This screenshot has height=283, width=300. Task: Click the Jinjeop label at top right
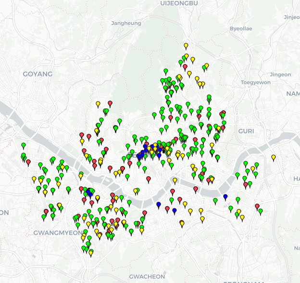(292, 17)
